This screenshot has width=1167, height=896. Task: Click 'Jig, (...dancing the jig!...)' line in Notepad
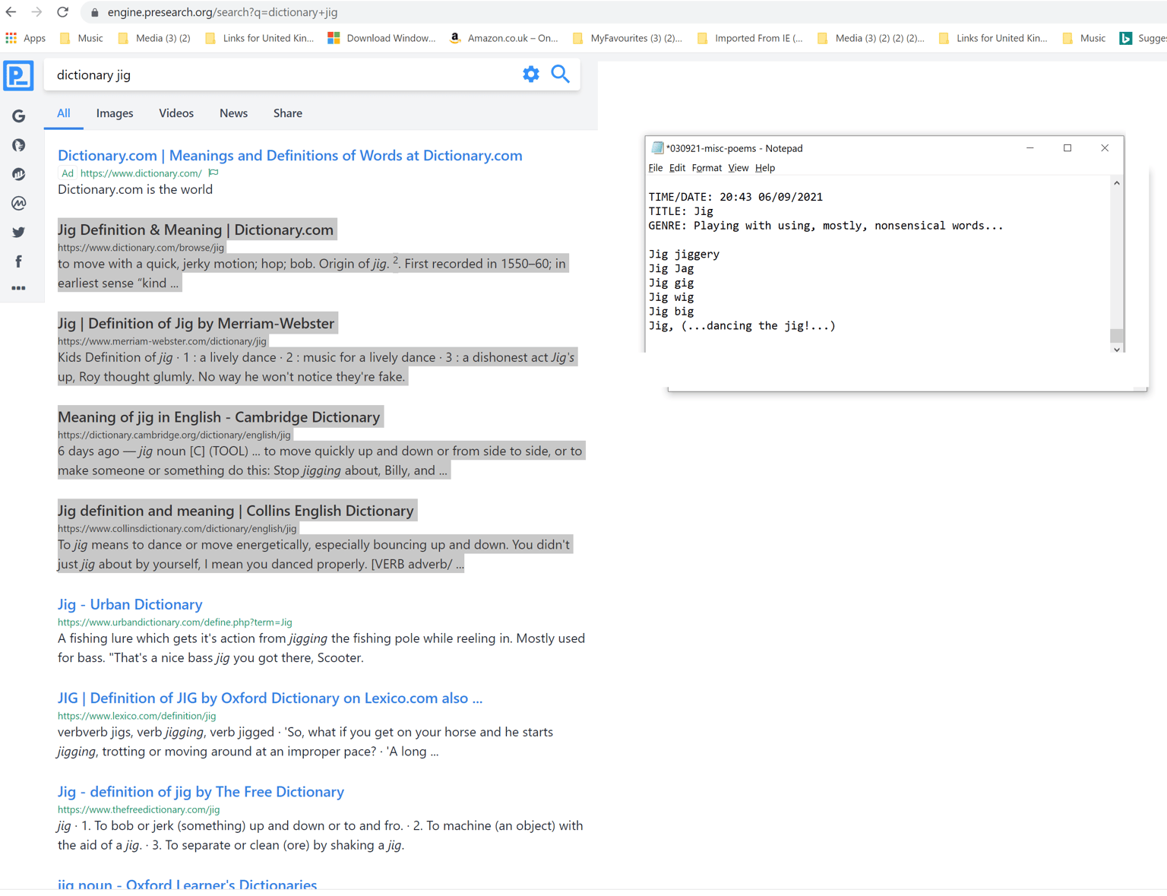point(742,326)
